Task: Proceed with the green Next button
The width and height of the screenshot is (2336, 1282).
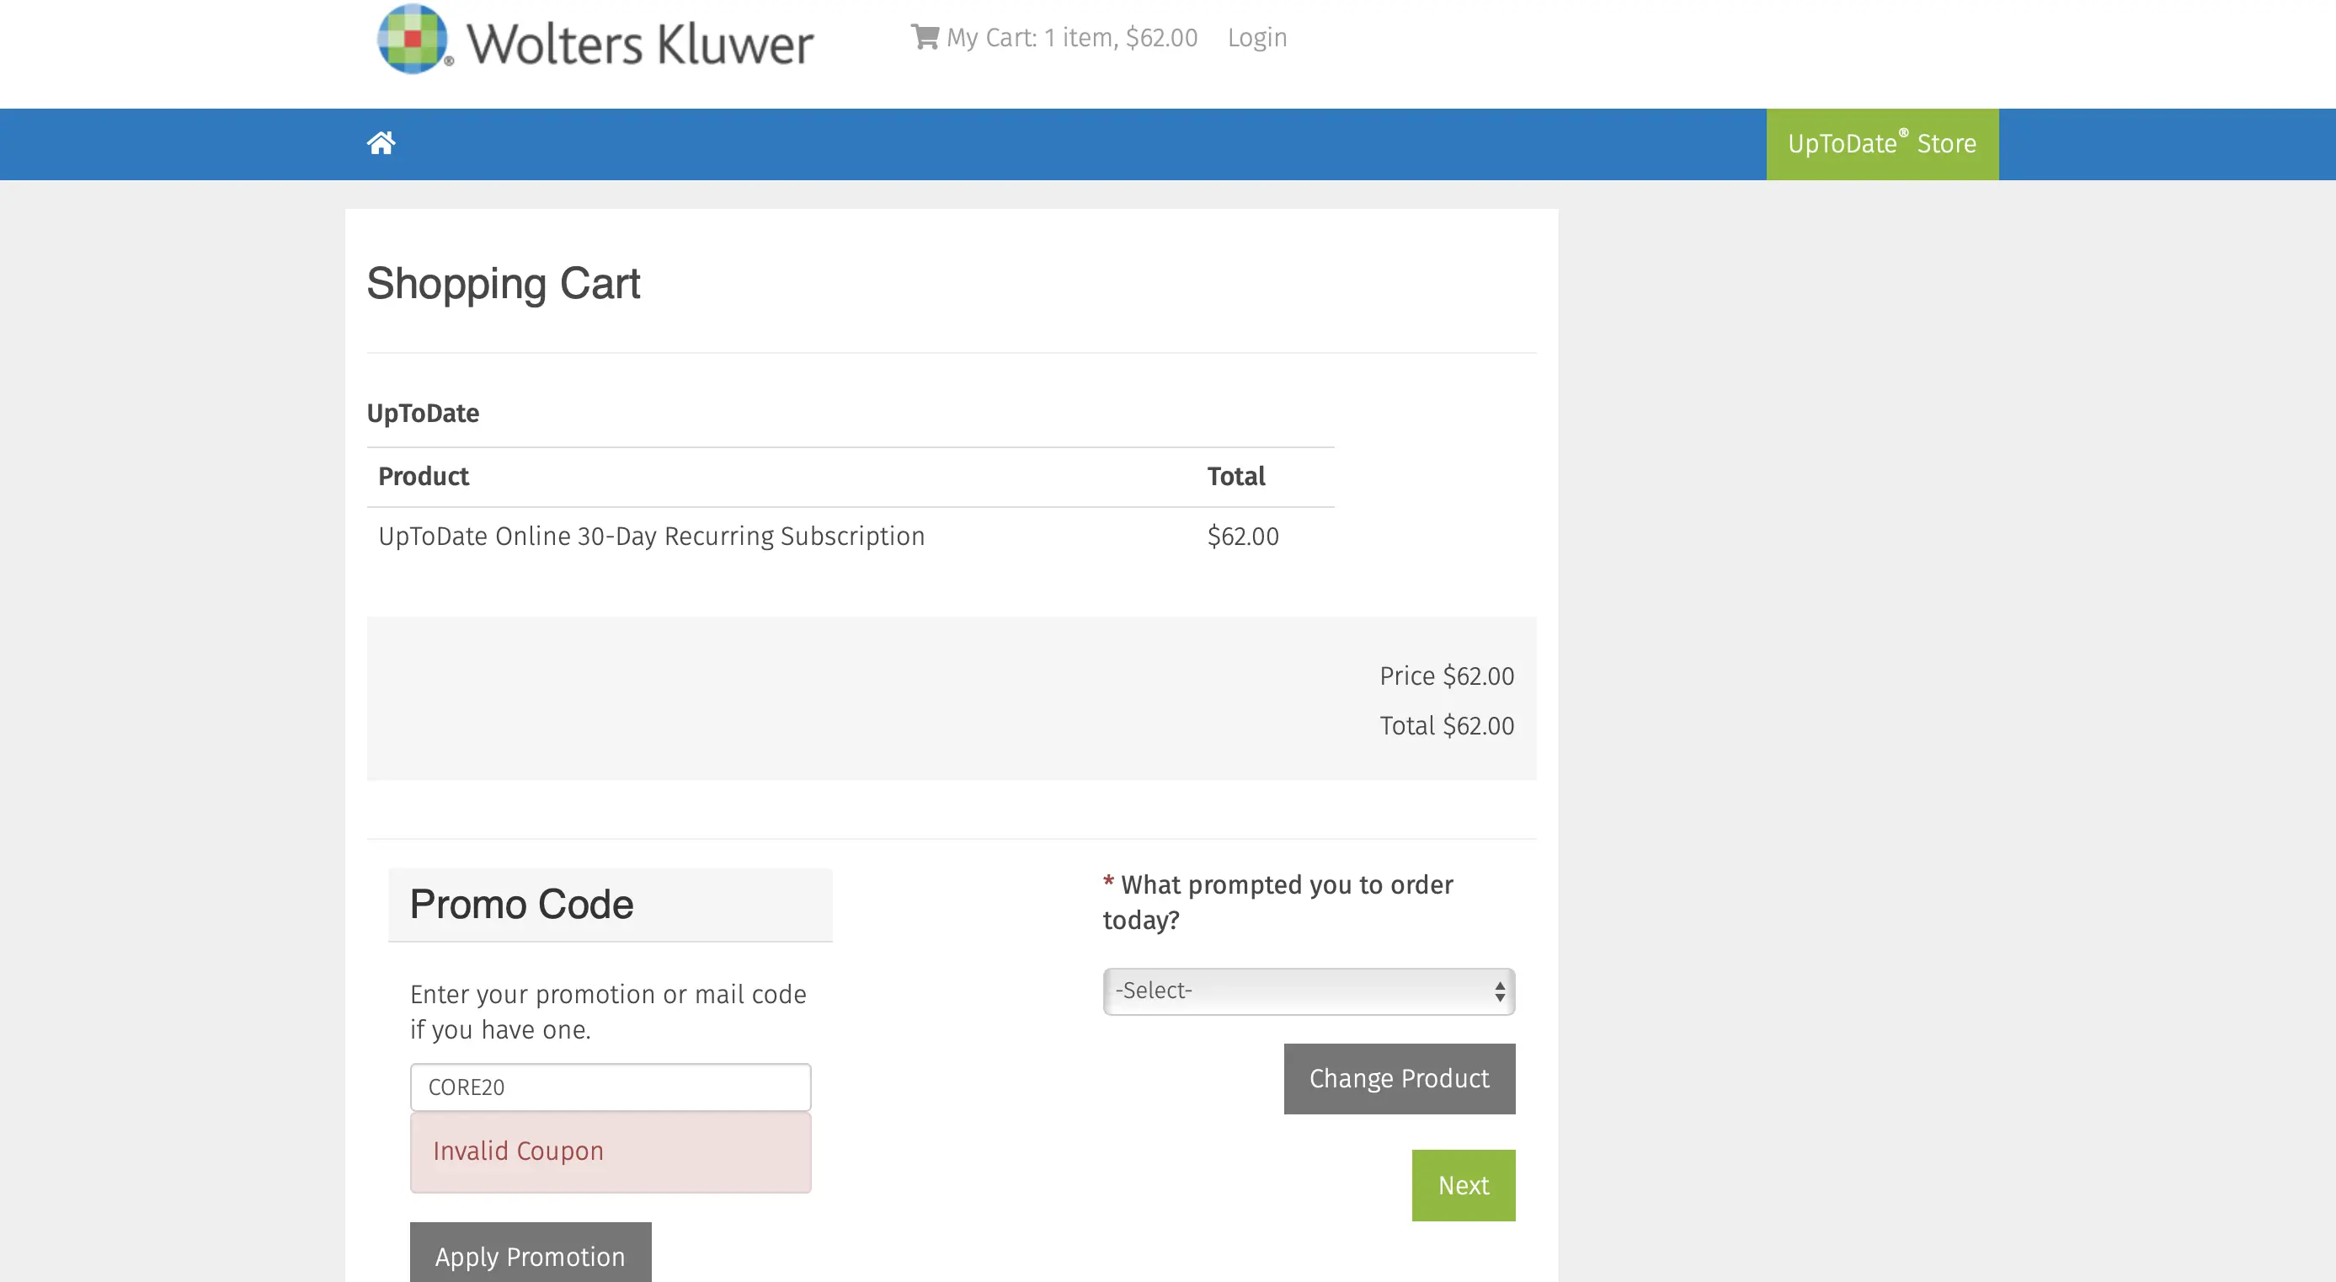Action: [1463, 1186]
